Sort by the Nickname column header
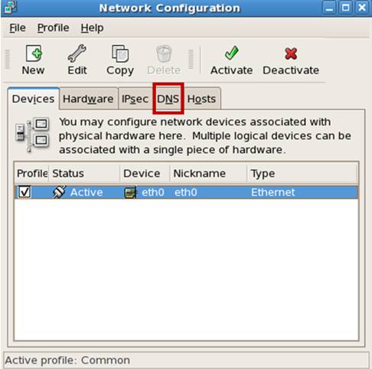 coord(208,174)
